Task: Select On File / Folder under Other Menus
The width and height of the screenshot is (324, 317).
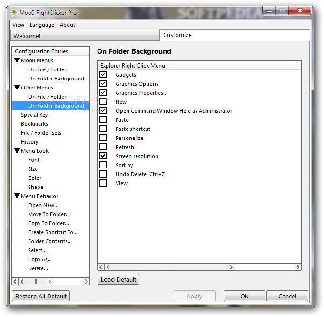Action: (x=47, y=97)
